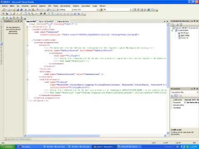199x149 pixels.
Task: Click the Esquemas property row
Action: click(x=185, y=102)
